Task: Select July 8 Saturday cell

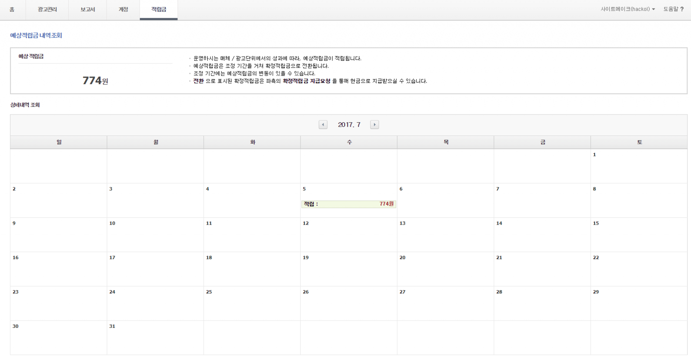Action: click(638, 200)
